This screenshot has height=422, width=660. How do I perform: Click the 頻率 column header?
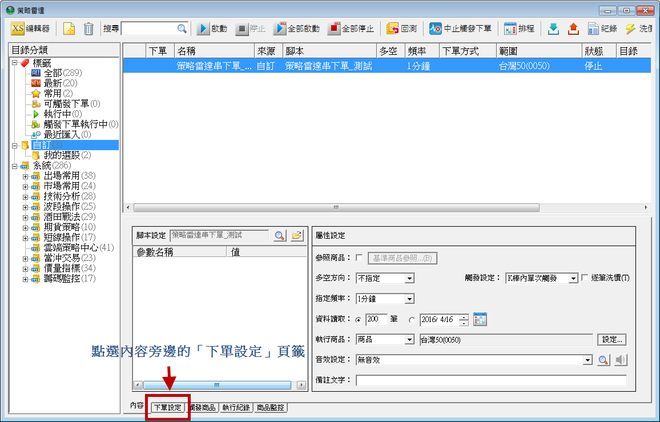click(422, 51)
